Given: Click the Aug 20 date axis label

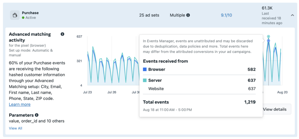Looking at the screenshot, I should click(282, 92).
